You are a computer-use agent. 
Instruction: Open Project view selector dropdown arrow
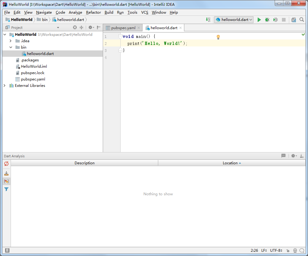click(x=58, y=28)
